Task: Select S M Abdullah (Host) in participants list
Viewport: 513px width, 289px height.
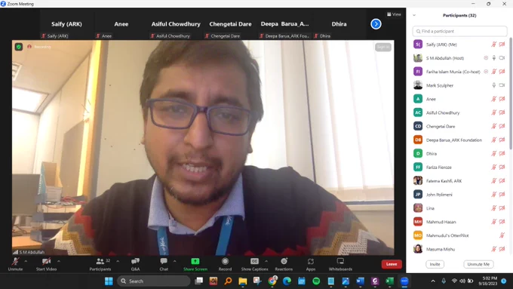Action: [459, 58]
